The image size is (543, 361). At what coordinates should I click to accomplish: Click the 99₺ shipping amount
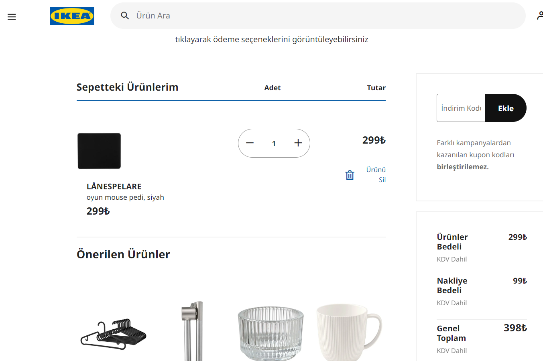point(520,281)
